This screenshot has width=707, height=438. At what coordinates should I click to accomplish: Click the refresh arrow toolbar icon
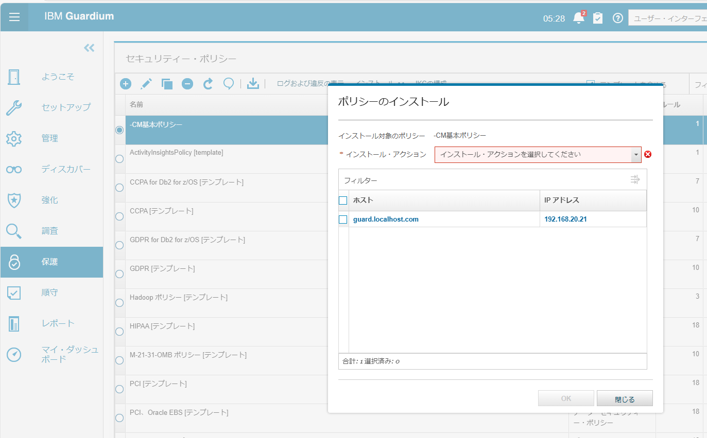pyautogui.click(x=208, y=84)
